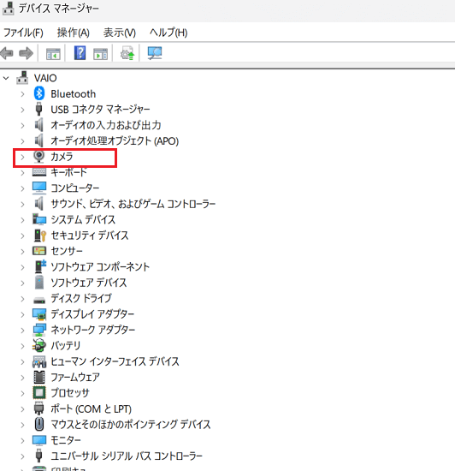The image size is (455, 471).
Task: Click the デバイス マネージャー title bar icon
Action: pos(8,8)
